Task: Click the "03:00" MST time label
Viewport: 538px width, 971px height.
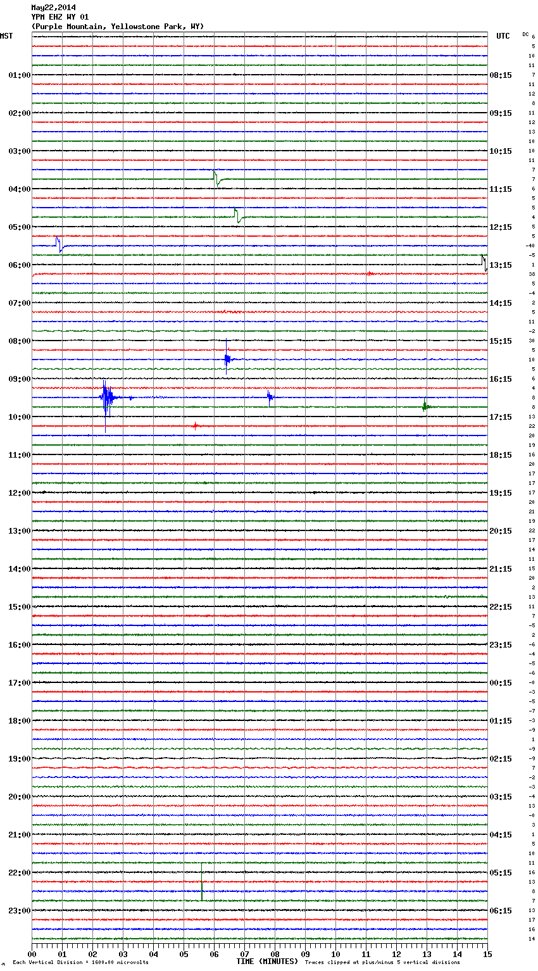Action: (x=20, y=151)
